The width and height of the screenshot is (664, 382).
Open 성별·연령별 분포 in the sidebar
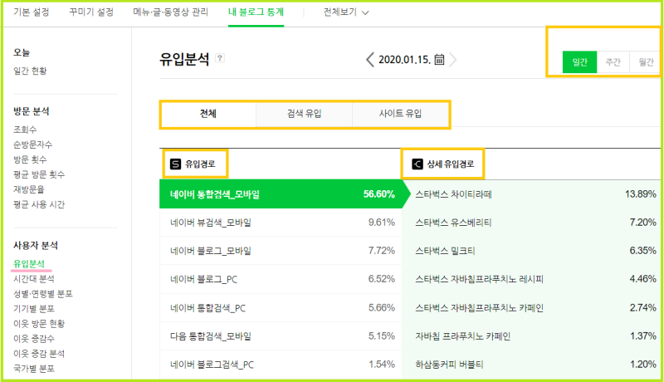tap(43, 294)
